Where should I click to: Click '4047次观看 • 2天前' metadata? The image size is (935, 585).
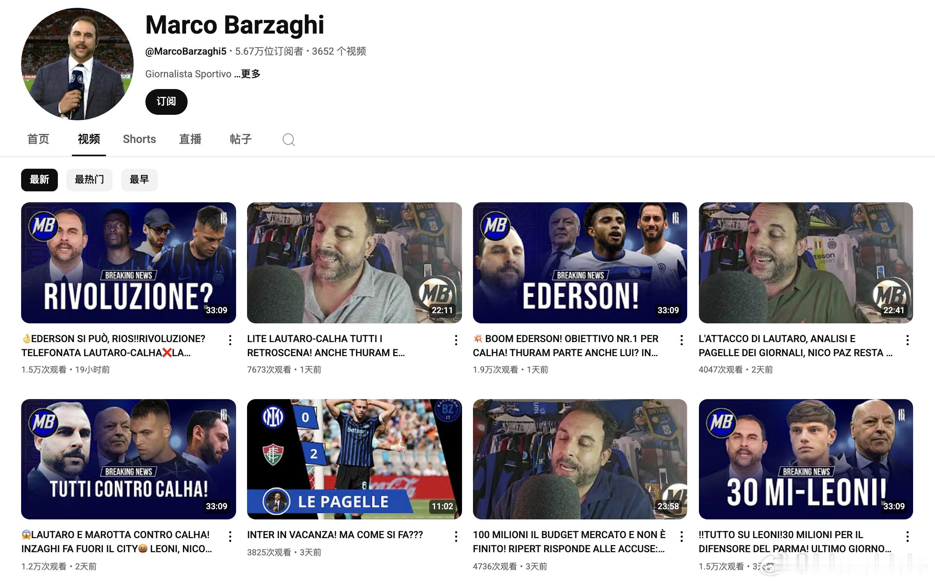[736, 369]
